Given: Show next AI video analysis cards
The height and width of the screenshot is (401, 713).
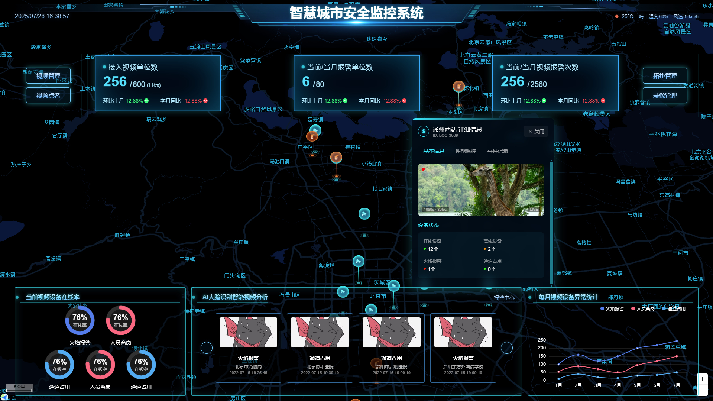Looking at the screenshot, I should [506, 348].
